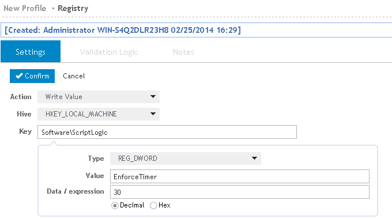The width and height of the screenshot is (392, 219).
Task: Click the Cancel button
Action: click(74, 76)
